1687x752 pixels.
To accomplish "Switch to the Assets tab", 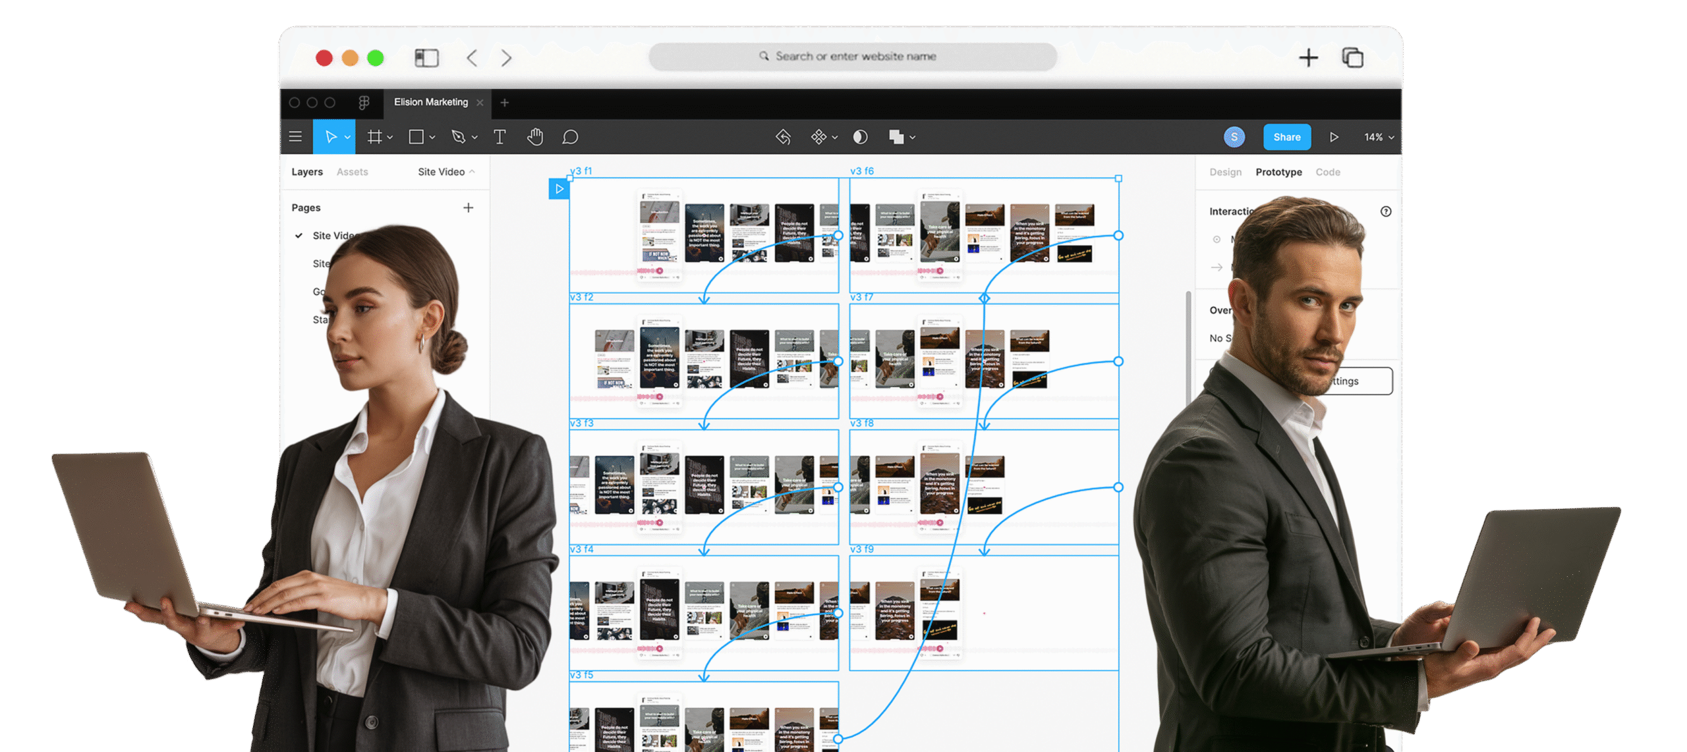I will tap(352, 171).
